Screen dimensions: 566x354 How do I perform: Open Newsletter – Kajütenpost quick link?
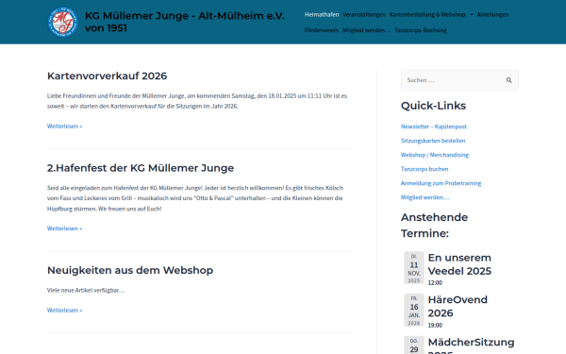pyautogui.click(x=434, y=126)
